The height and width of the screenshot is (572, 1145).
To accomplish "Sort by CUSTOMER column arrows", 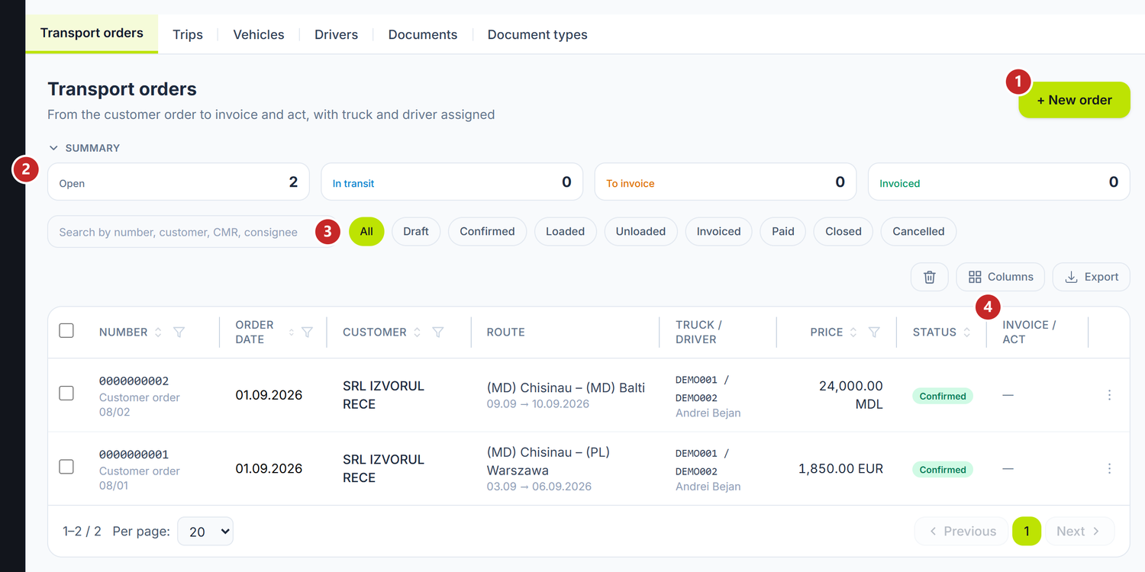I will coord(417,333).
